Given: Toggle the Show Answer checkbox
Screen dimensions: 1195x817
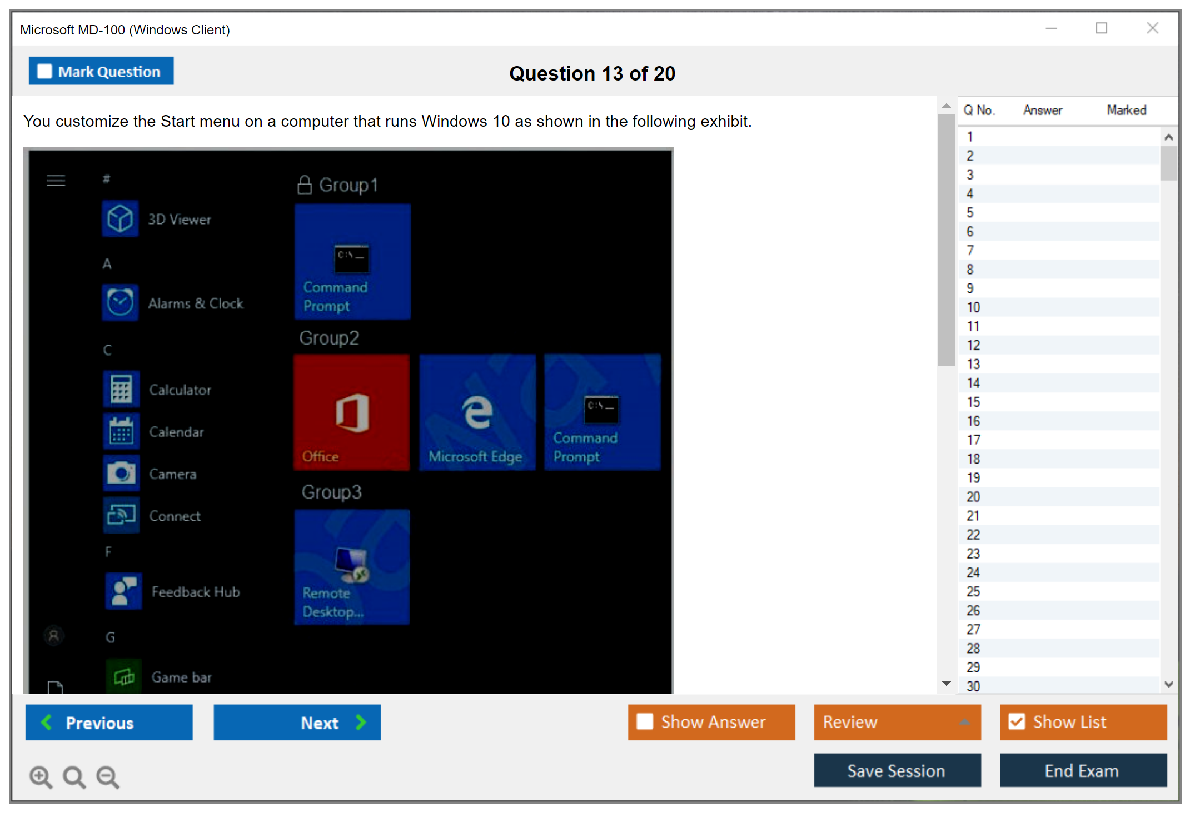Looking at the screenshot, I should (645, 721).
